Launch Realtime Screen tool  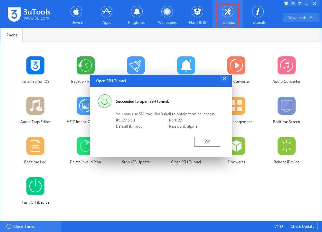[287, 110]
